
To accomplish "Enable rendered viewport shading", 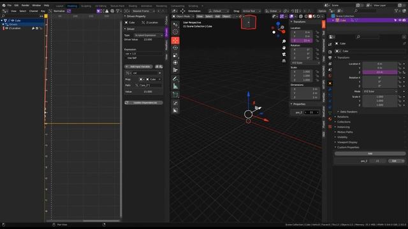I will (x=318, y=17).
